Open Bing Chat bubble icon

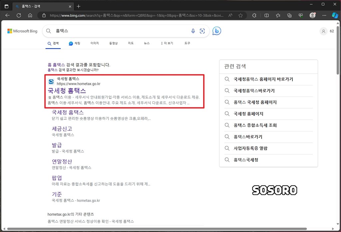(216, 31)
